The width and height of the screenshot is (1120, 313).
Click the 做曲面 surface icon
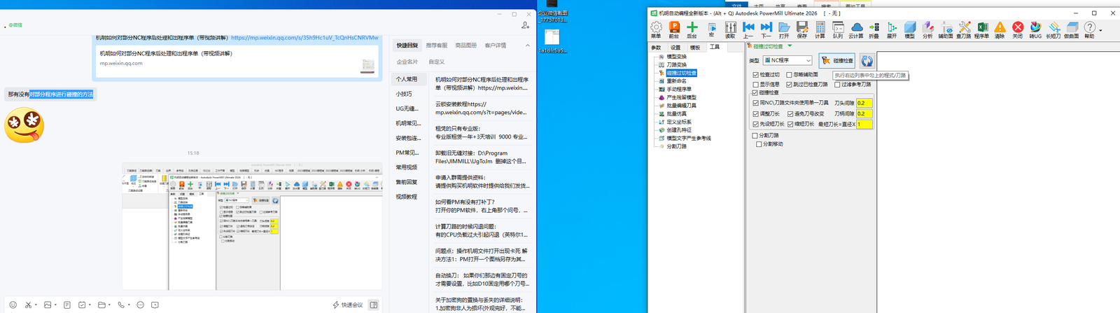[x=1072, y=29]
